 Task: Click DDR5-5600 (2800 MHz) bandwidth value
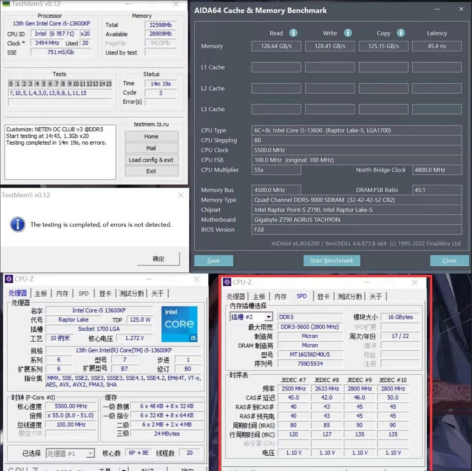coord(310,327)
